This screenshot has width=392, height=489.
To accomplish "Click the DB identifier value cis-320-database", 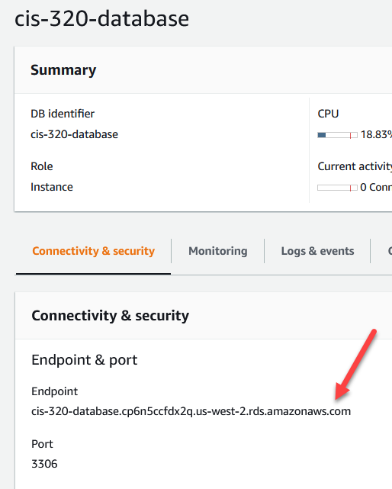I will (74, 134).
